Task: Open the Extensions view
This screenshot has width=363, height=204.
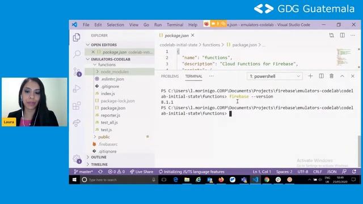Action: coord(77,106)
